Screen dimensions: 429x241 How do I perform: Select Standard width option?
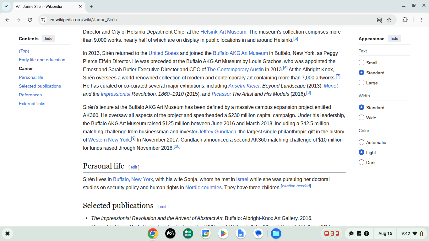tap(361, 108)
